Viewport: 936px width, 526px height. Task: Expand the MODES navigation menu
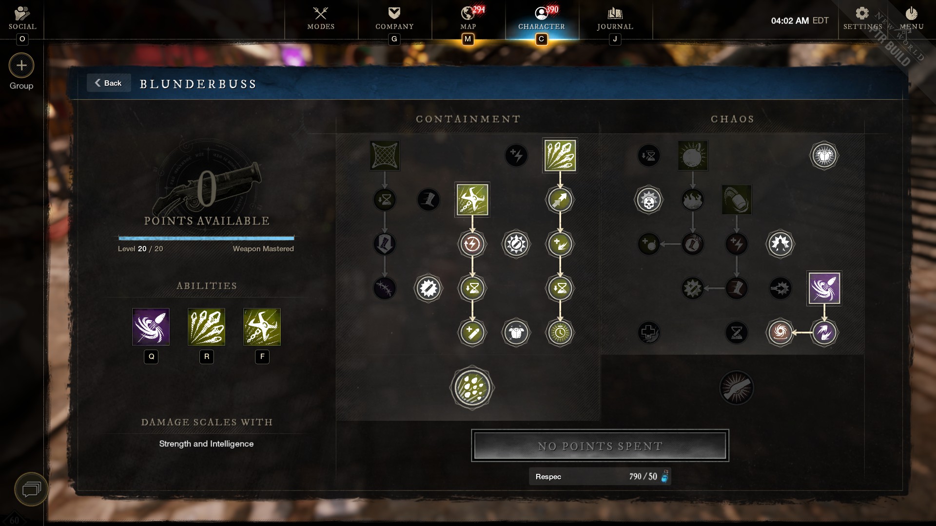tap(321, 19)
